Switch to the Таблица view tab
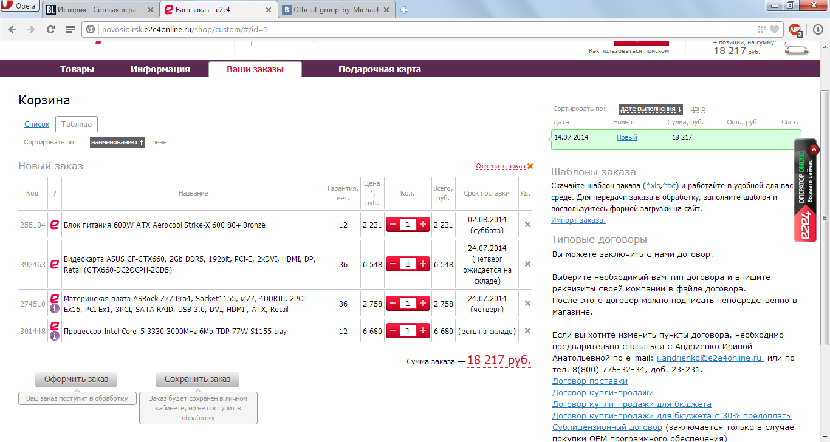 tap(77, 124)
